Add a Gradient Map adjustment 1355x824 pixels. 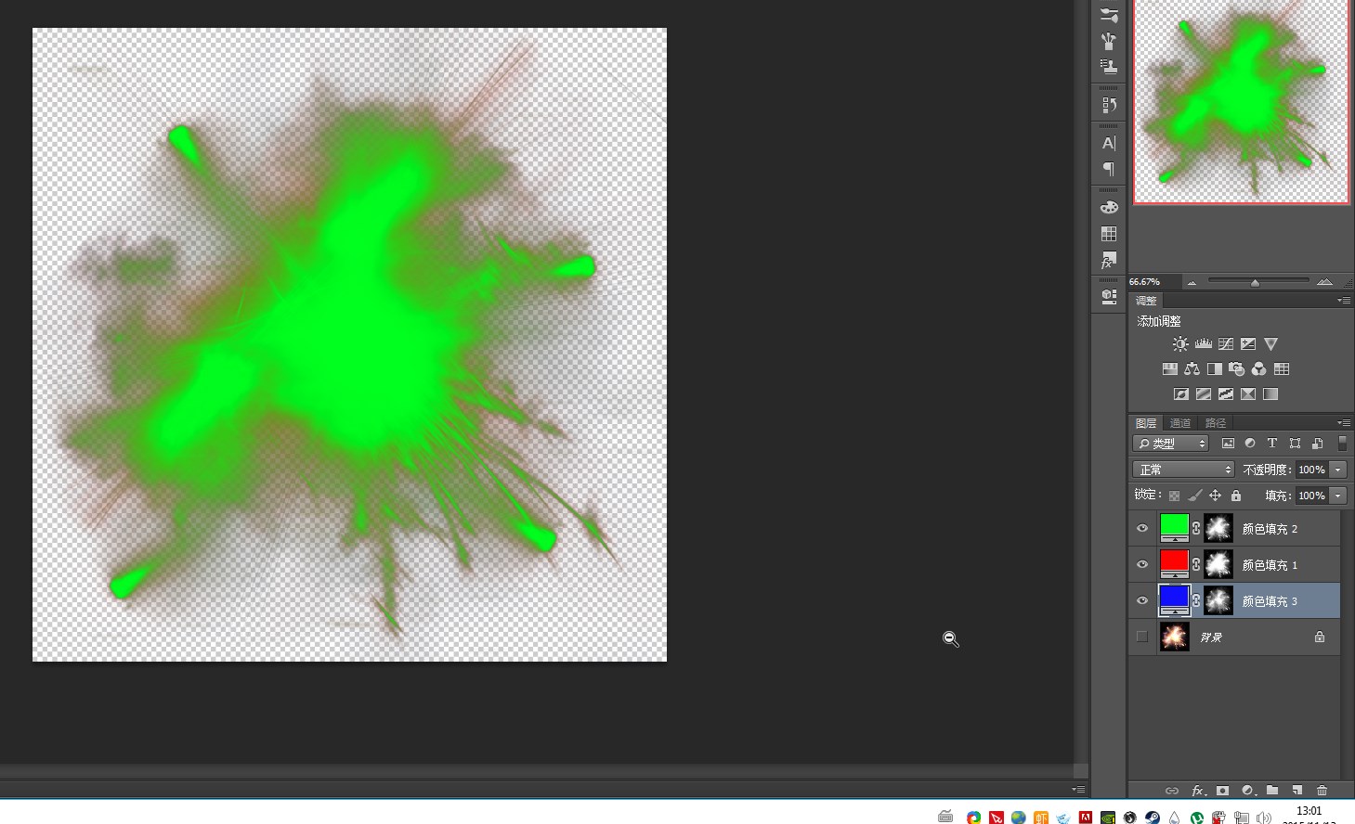tap(1270, 394)
